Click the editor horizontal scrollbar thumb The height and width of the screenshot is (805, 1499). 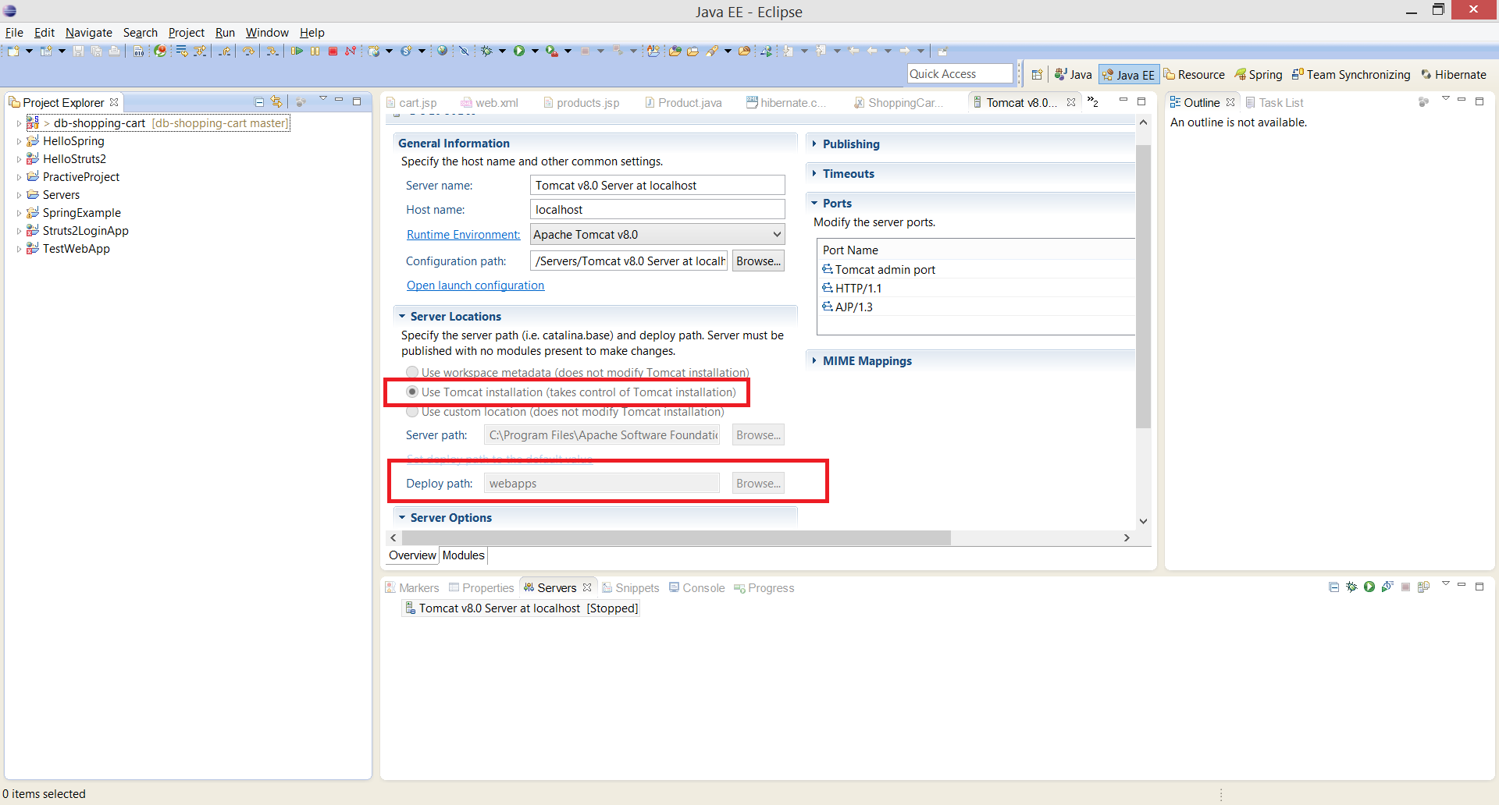tap(676, 537)
